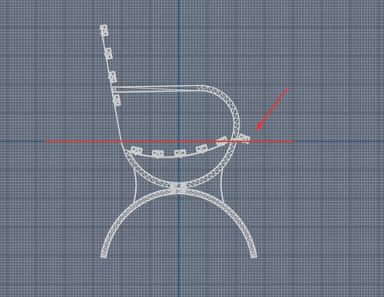
Task: Select the right foot of the base arch
Action: click(x=254, y=255)
